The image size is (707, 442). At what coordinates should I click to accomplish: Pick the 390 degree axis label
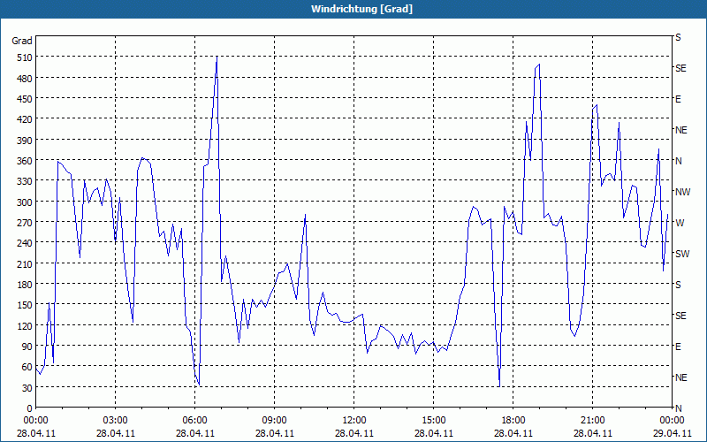tap(25, 141)
